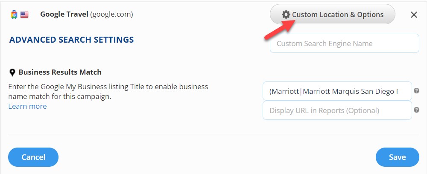The image size is (427, 174).
Task: Click the help icon beside the Marriott field
Action: pyautogui.click(x=417, y=91)
